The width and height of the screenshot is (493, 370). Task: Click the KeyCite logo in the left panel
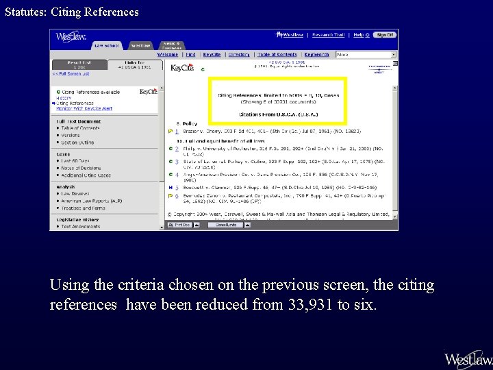tap(148, 92)
